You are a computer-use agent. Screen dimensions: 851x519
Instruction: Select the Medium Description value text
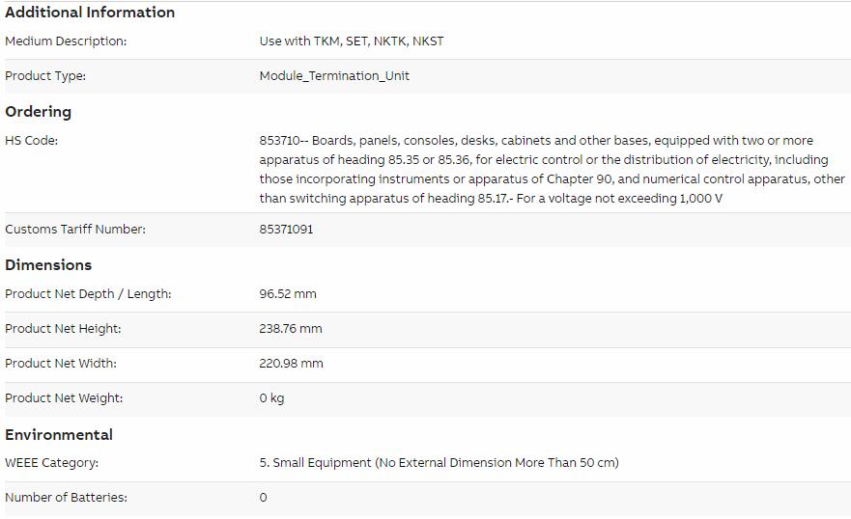(x=352, y=41)
